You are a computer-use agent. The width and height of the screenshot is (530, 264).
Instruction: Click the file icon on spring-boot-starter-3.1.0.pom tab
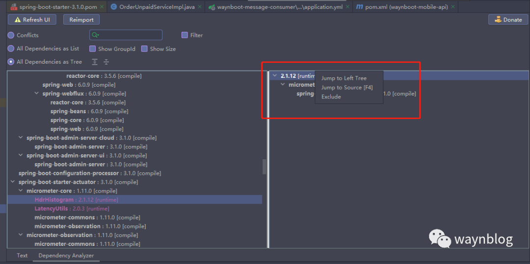pyautogui.click(x=14, y=7)
